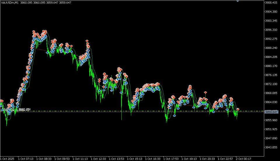The height and width of the screenshot is (161, 280).
Task: Click price scale value 3876.135
Action: [272, 75]
